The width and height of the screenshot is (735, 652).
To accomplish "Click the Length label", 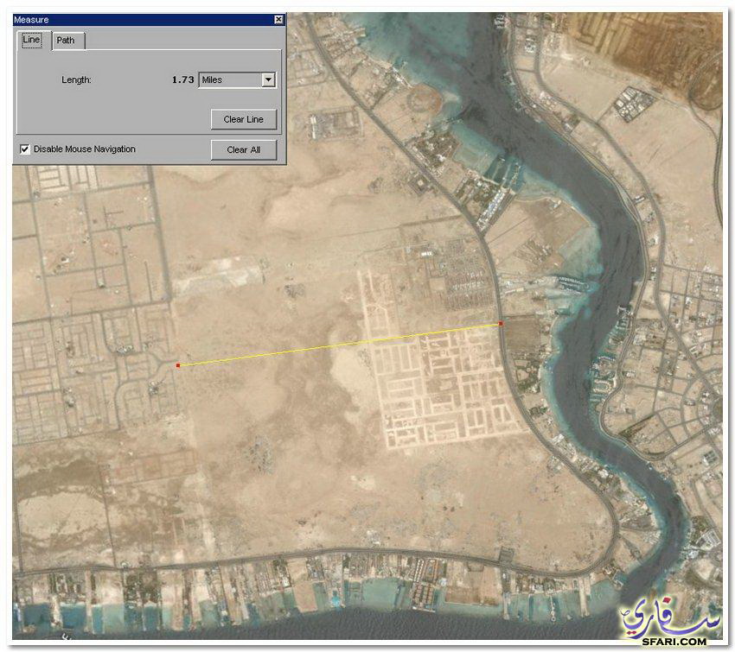I will pyautogui.click(x=76, y=80).
